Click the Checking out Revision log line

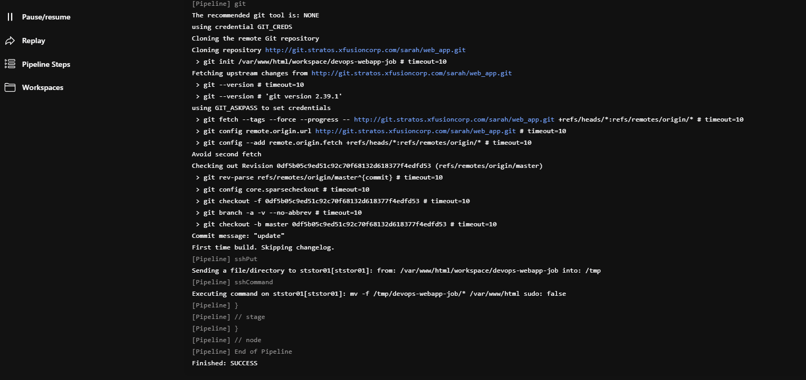tap(367, 166)
